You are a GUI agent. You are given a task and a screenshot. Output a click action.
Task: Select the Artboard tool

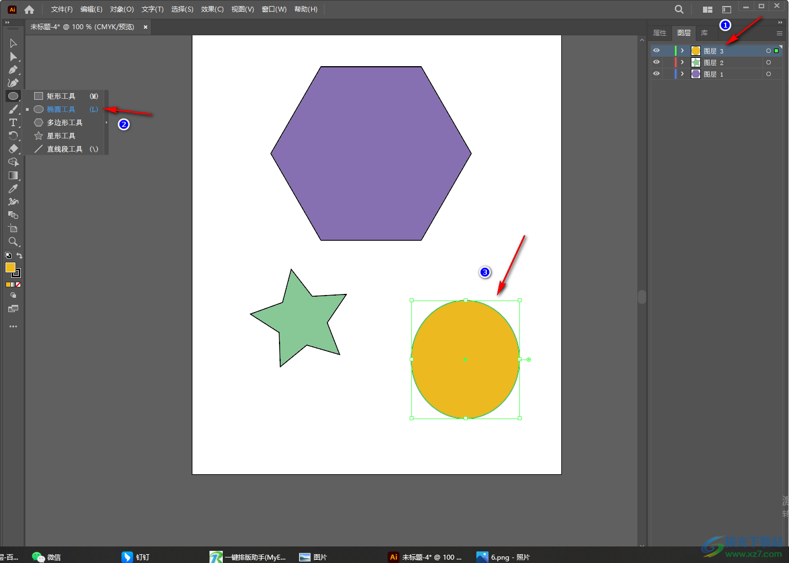pos(13,228)
